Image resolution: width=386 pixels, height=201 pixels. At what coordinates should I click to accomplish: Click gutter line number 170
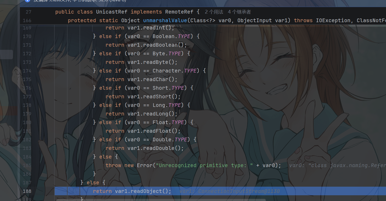pyautogui.click(x=27, y=36)
